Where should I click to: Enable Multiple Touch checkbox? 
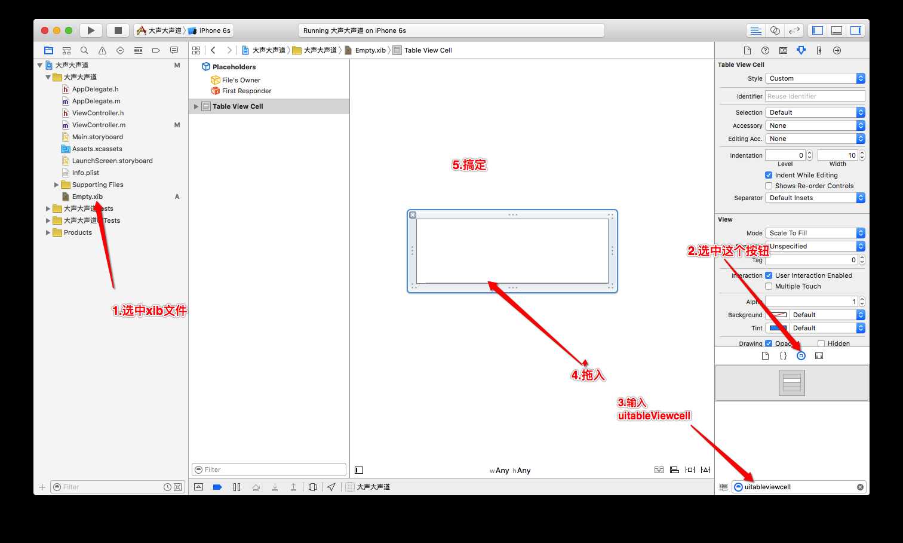click(x=769, y=286)
